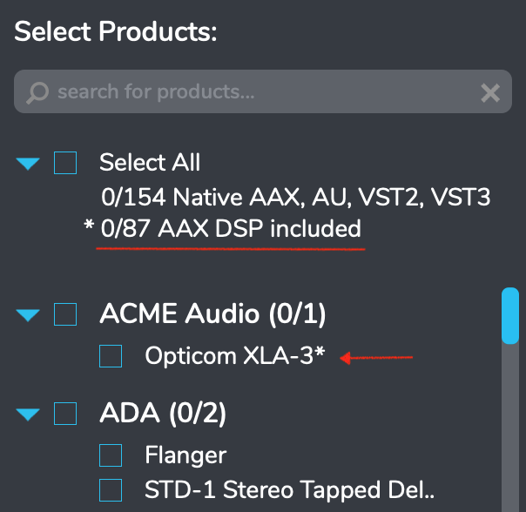
Task: Click the ADA (0/2) heading
Action: tap(163, 414)
